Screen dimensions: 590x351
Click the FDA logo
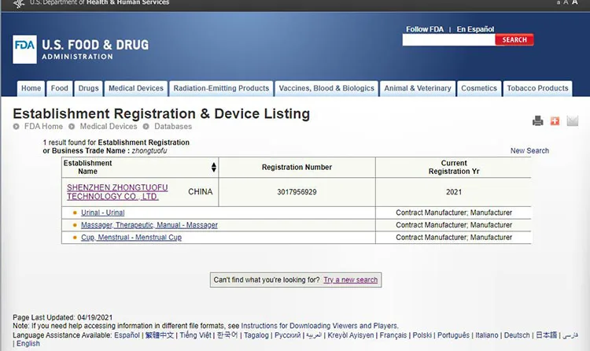click(24, 49)
